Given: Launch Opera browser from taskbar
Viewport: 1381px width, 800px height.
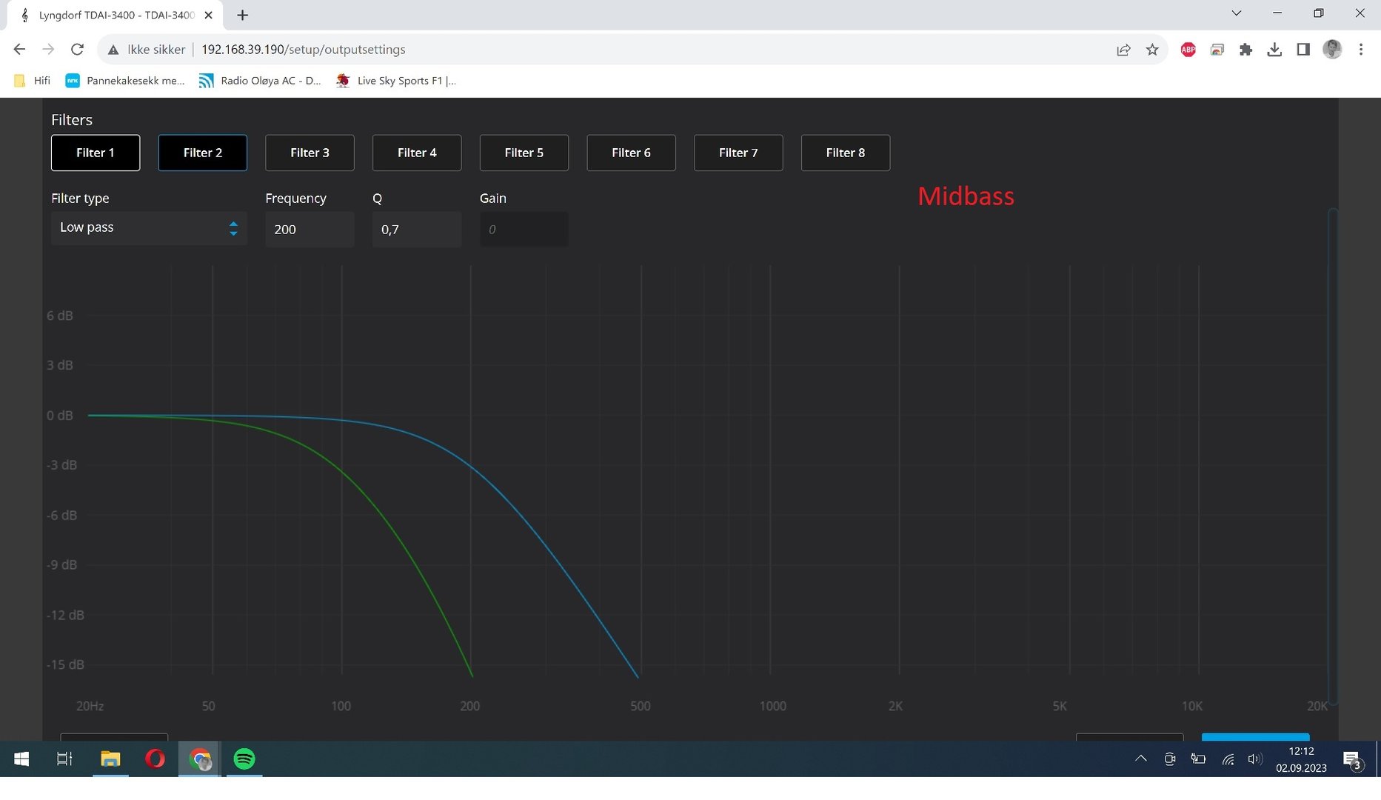Looking at the screenshot, I should pos(155,759).
